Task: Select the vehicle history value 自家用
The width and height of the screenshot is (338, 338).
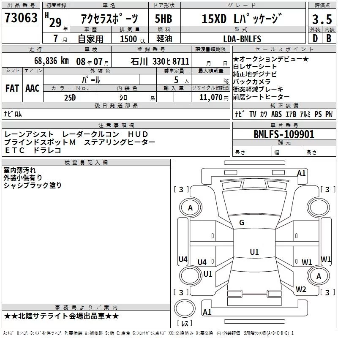Action: click(x=90, y=39)
